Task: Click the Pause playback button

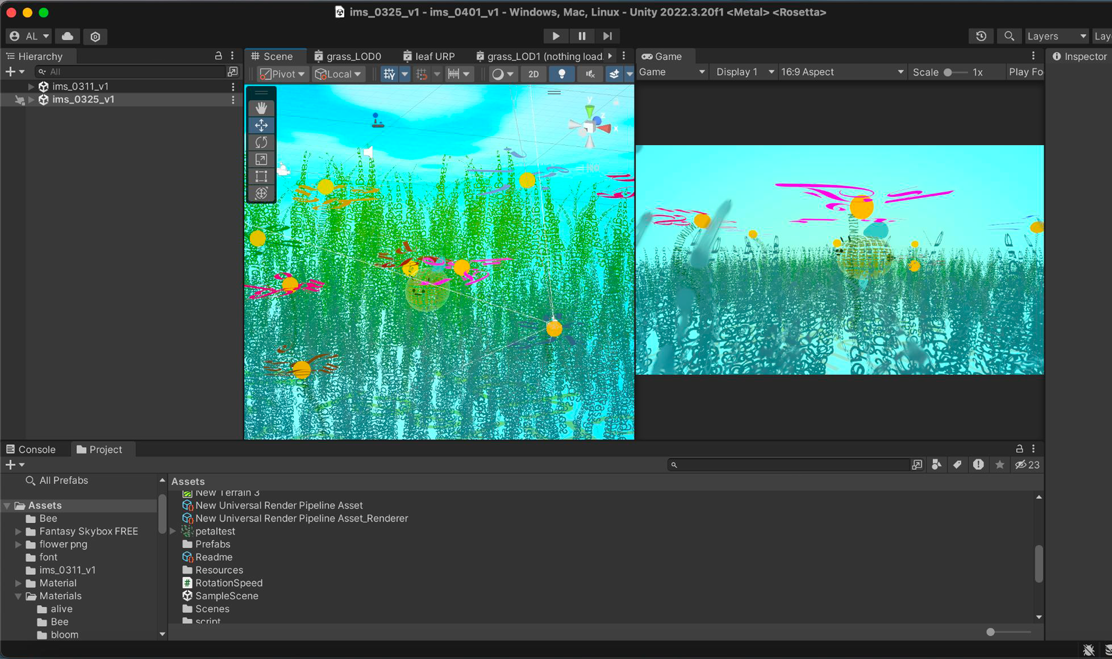Action: 582,37
